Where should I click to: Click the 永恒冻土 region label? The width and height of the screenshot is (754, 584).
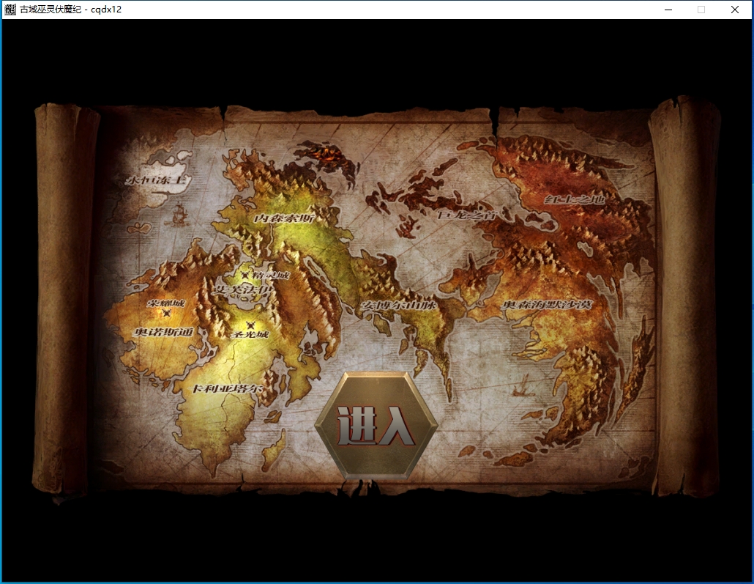[155, 180]
